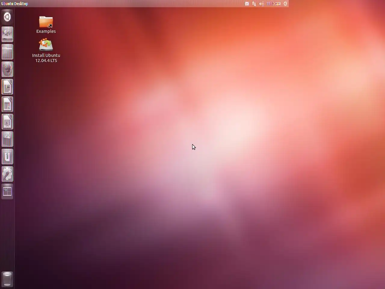
Task: Open Ubuntu One from the launcher
Action: point(7,157)
